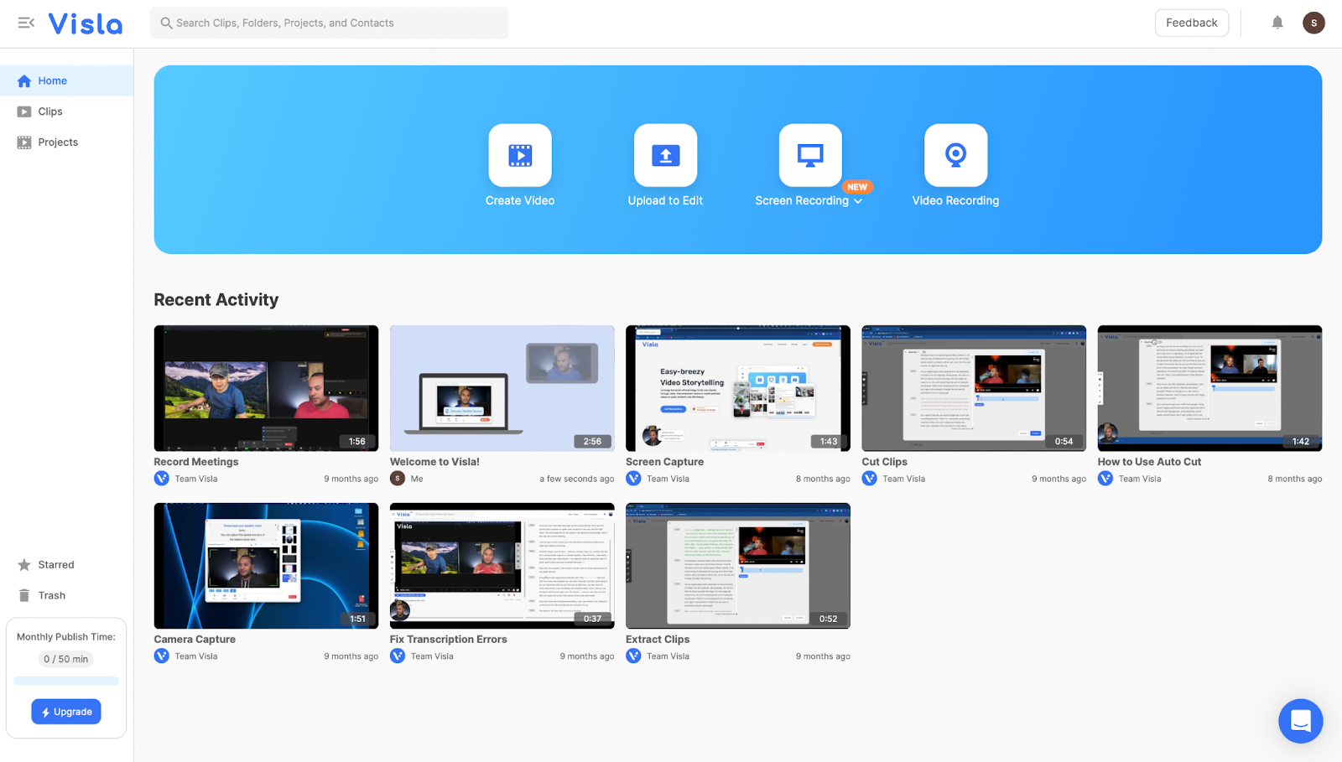Click Team Visla avatar under Cut Clips

[x=870, y=479]
